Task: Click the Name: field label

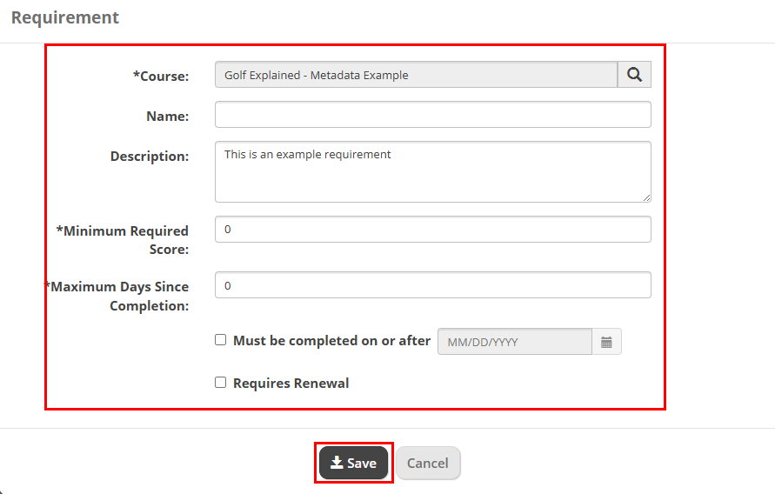Action: point(168,116)
